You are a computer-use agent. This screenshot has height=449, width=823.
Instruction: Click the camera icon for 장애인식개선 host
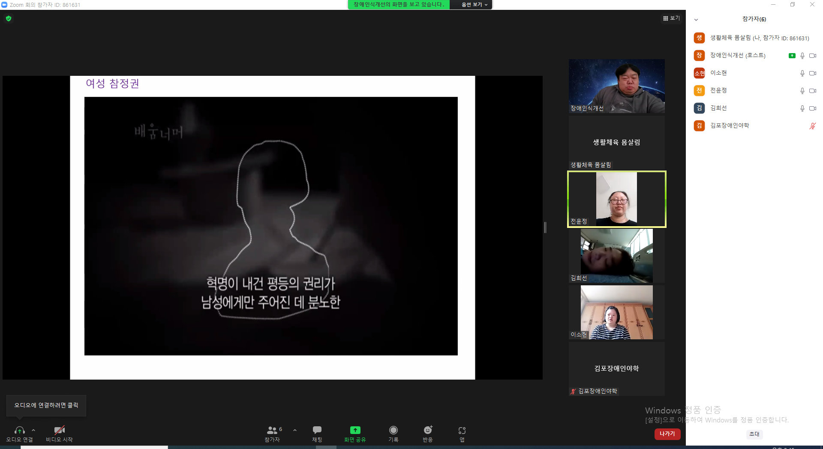coord(813,56)
